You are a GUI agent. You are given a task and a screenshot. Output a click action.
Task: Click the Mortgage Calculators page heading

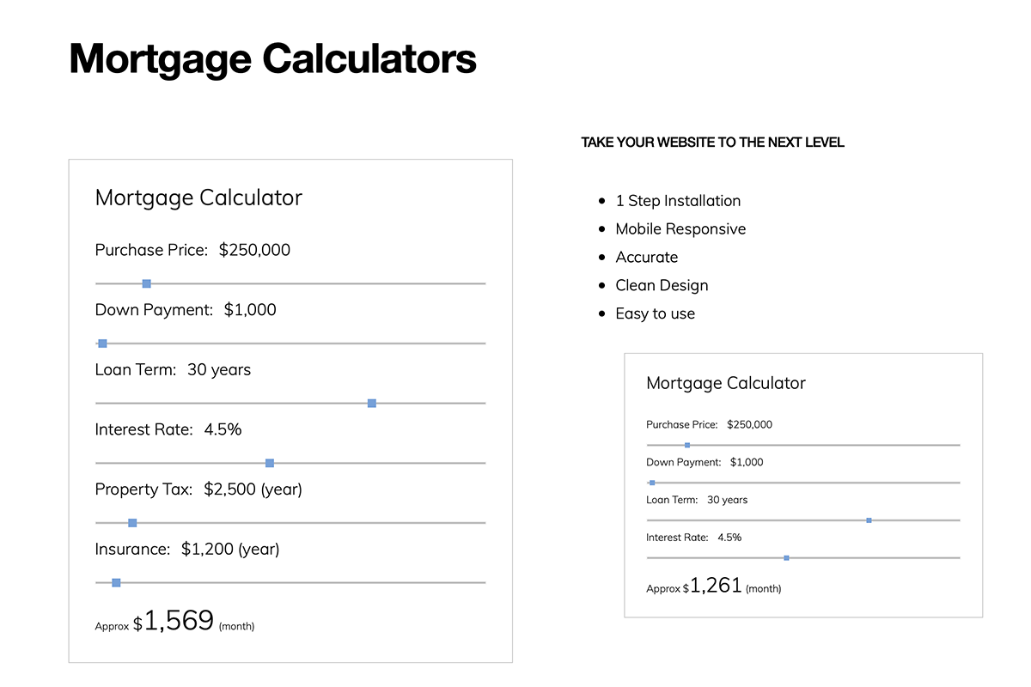[272, 59]
